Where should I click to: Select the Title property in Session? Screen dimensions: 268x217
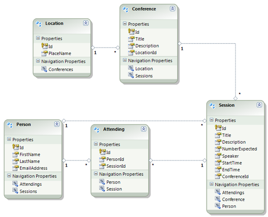[226, 135]
